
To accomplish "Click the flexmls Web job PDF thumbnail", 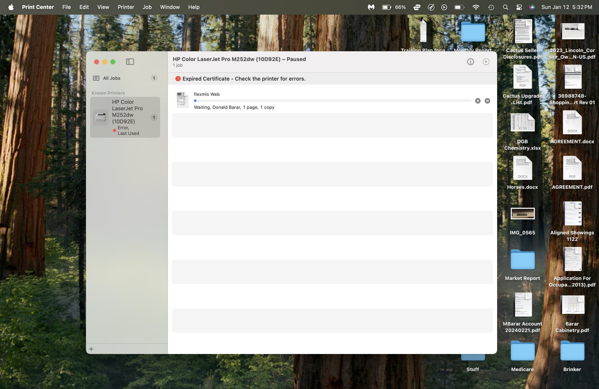I will click(182, 100).
